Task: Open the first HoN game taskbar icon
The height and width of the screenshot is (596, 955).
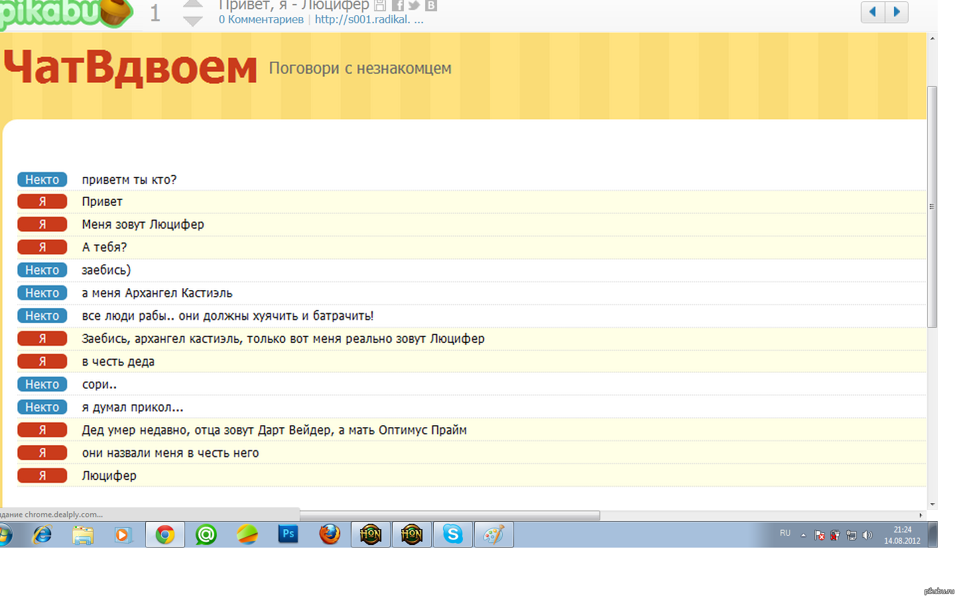Action: pos(371,534)
